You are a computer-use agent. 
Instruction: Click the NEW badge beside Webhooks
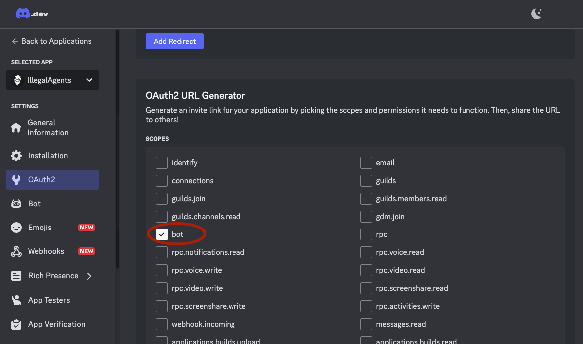click(86, 251)
